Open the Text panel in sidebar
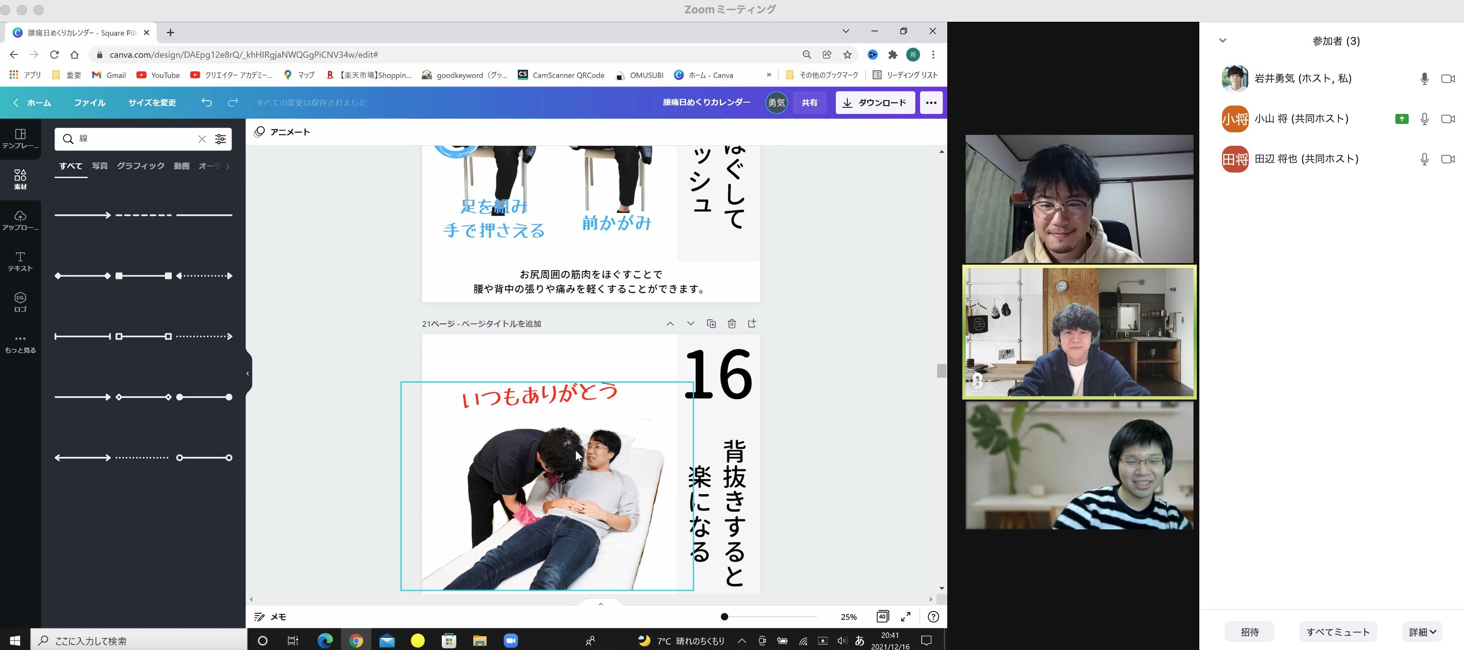Viewport: 1464px width, 650px height. [21, 261]
